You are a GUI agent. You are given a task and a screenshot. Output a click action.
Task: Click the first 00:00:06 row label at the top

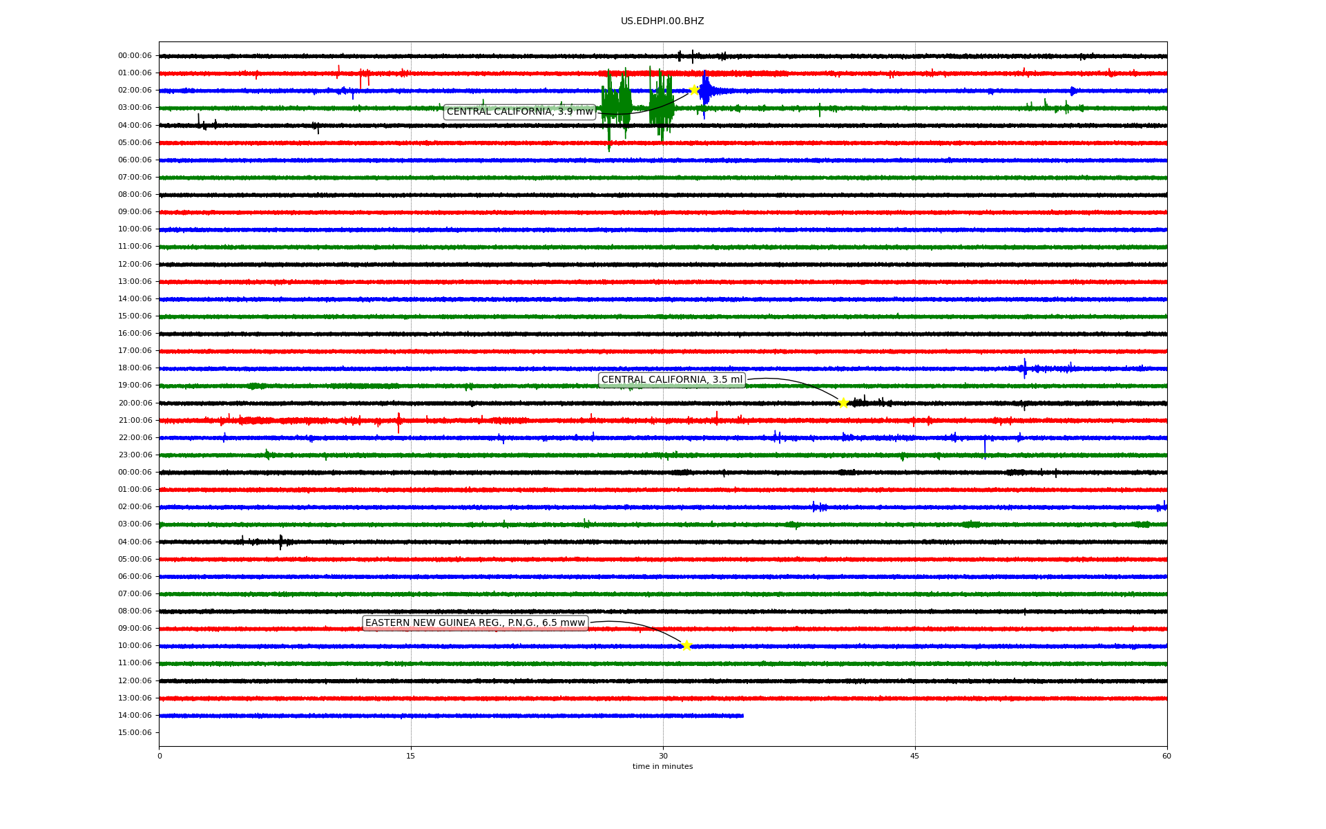135,56
